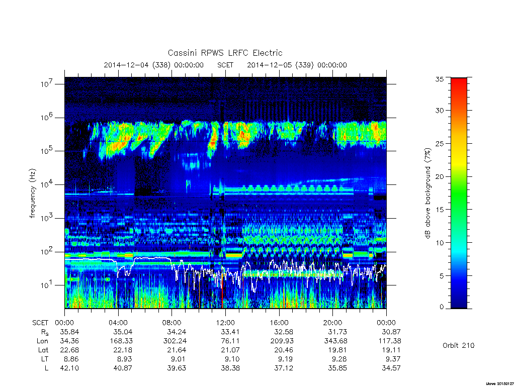Click colorbar tick label '20'

pos(439,176)
